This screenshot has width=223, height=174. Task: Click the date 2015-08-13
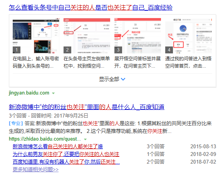(x=203, y=146)
